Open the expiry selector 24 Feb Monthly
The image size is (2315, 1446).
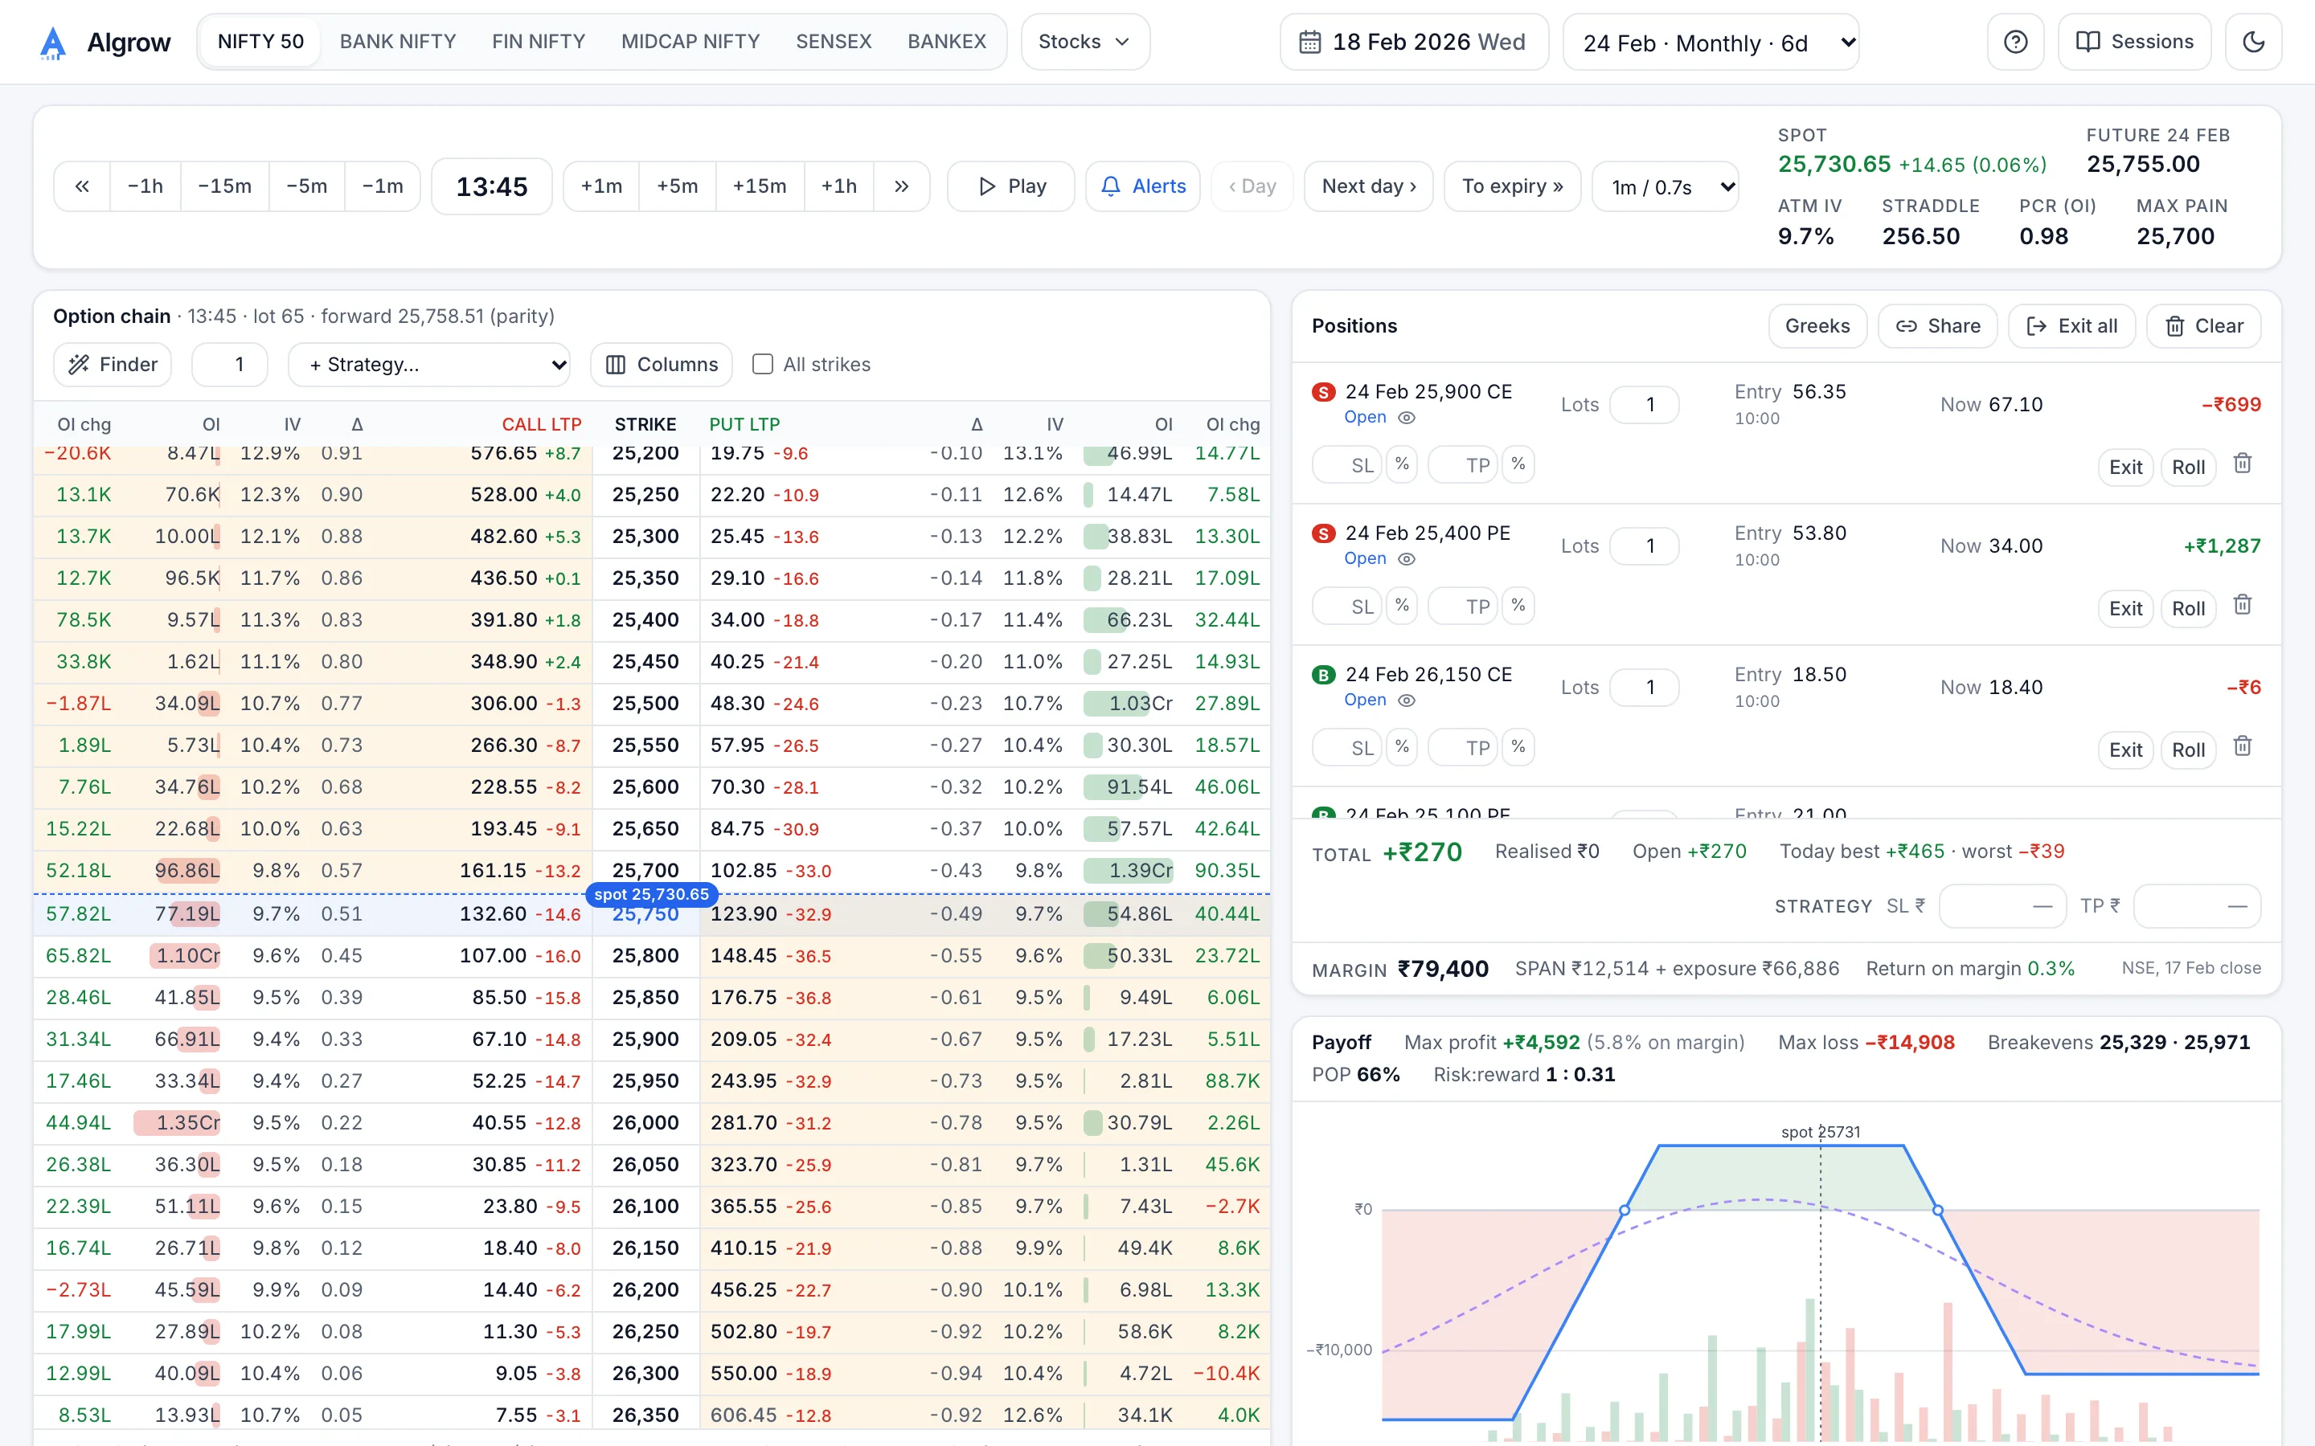click(1711, 42)
